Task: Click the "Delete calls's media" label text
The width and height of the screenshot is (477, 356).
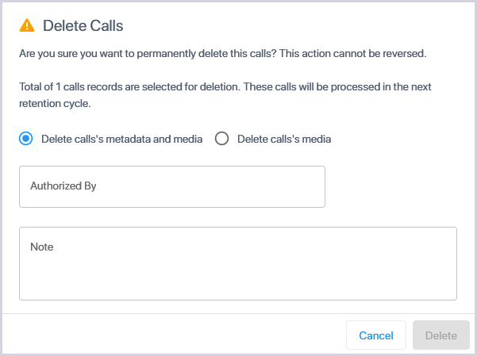Action: click(x=284, y=139)
